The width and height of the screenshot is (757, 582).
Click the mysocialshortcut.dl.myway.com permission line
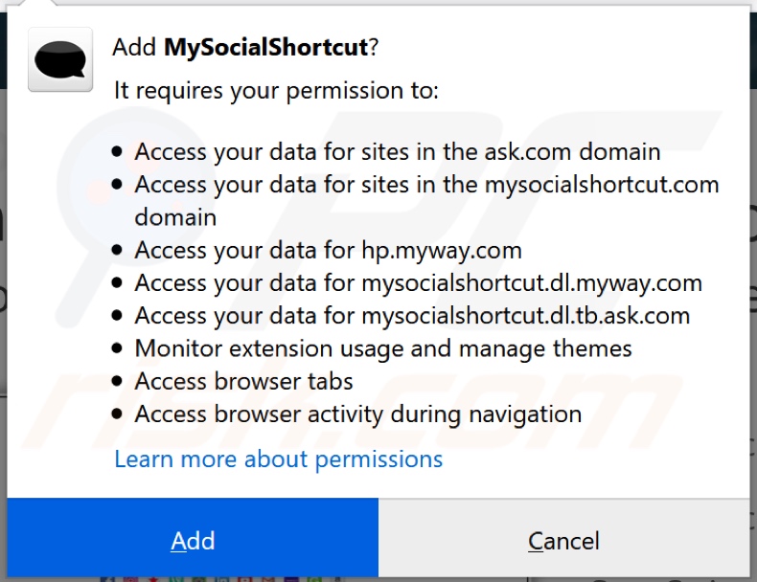tap(418, 283)
